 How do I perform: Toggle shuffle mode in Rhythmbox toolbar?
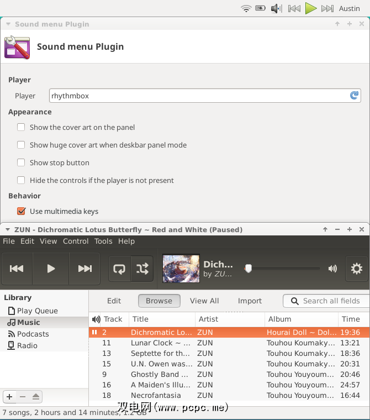click(x=142, y=269)
